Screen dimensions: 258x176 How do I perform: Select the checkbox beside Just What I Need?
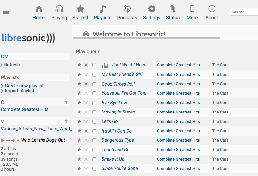coord(94,65)
